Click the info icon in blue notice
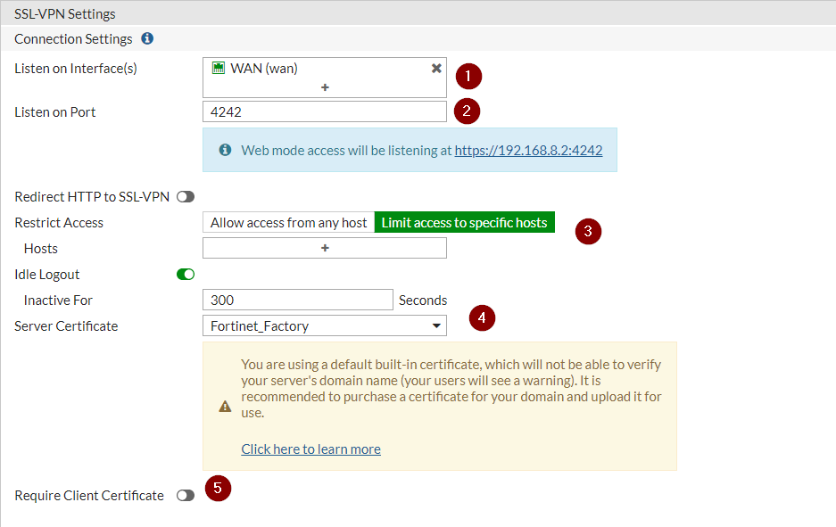The image size is (836, 527). pos(225,150)
